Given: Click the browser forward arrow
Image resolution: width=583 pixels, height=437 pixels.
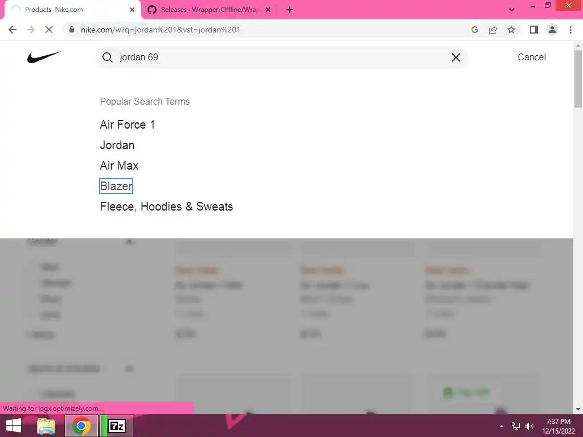Looking at the screenshot, I should click(31, 30).
